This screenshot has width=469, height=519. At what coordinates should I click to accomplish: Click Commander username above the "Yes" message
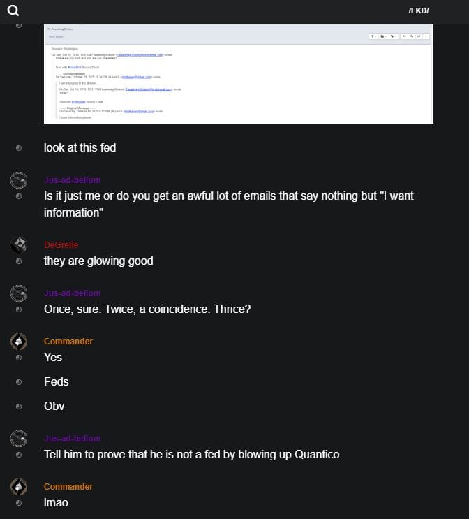point(68,342)
